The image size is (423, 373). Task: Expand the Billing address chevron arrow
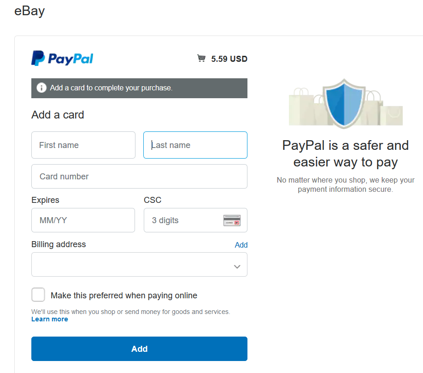click(237, 266)
